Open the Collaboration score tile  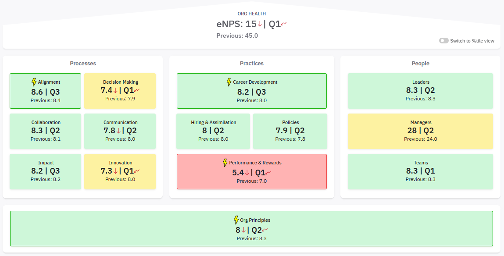click(46, 131)
